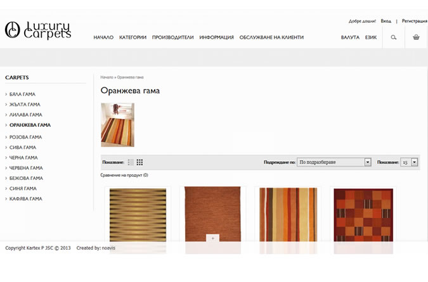
Task: Select СИВА ГАМА category
Action: click(23, 148)
